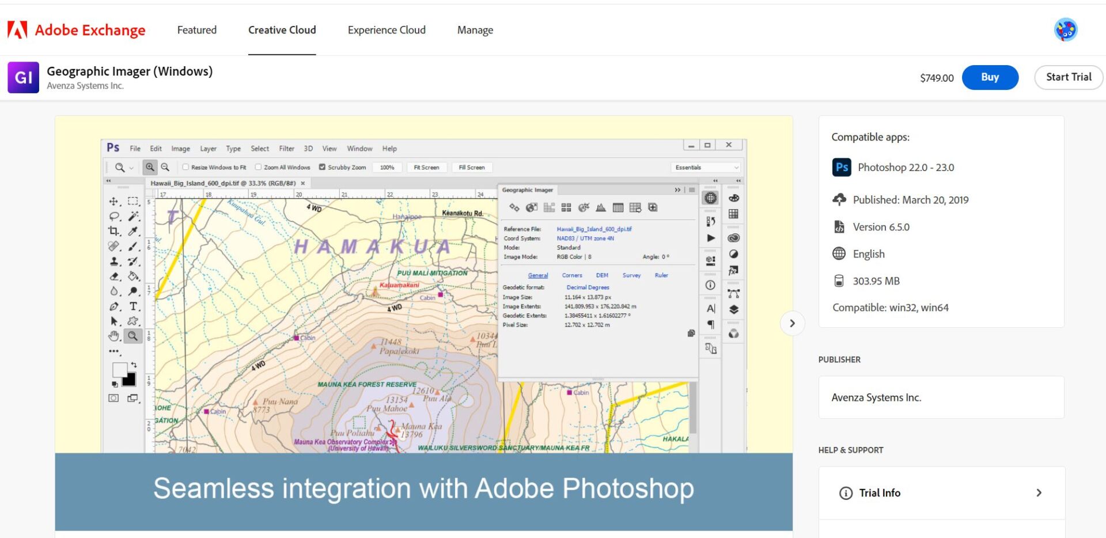
Task: Close the Hawaii_Big_Island document tab
Action: tap(302, 183)
